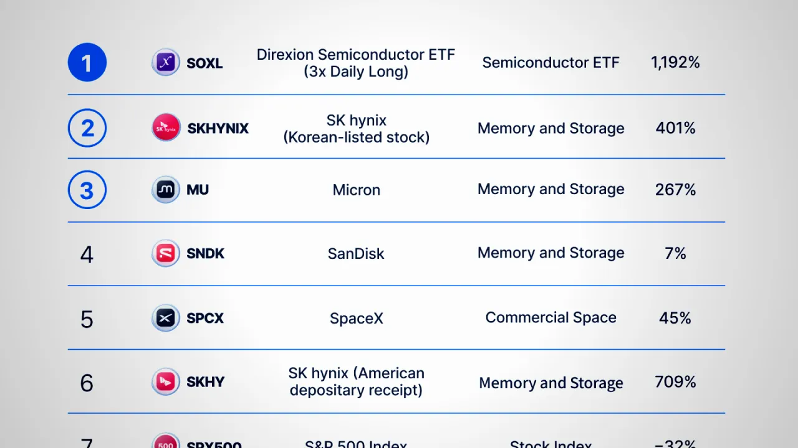The width and height of the screenshot is (798, 448).
Task: Click the SKHY depositary receipt logo
Action: click(166, 381)
